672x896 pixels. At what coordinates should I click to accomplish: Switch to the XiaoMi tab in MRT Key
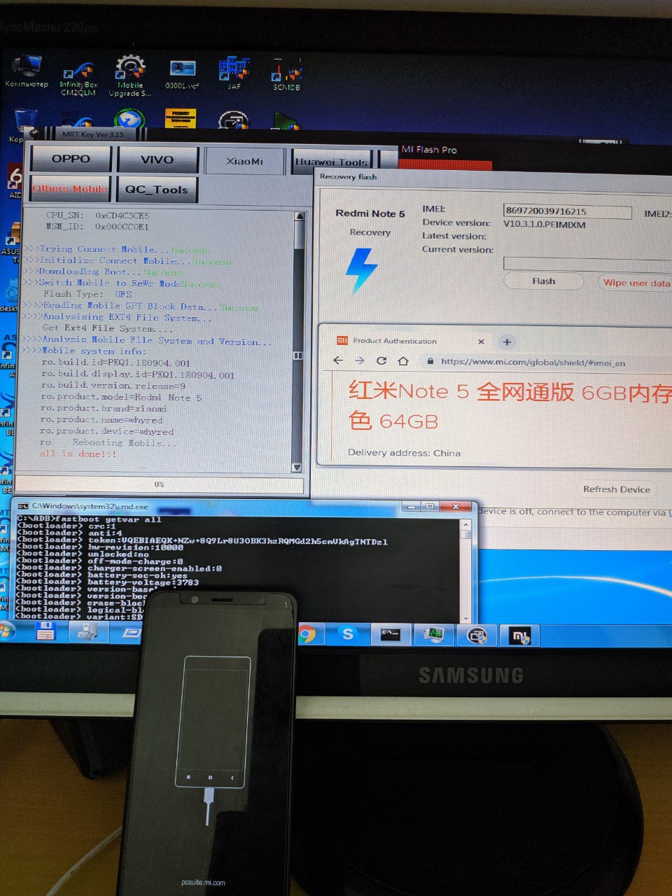[x=244, y=161]
